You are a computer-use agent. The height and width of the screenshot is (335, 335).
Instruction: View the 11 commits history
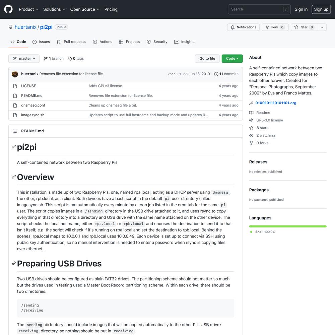[226, 74]
